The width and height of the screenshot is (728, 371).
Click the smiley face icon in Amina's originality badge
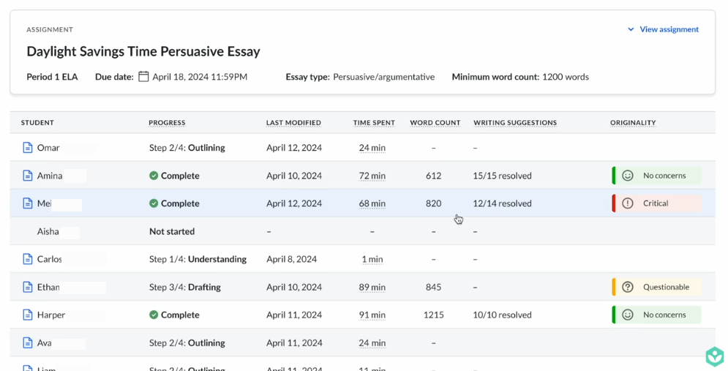tap(628, 176)
